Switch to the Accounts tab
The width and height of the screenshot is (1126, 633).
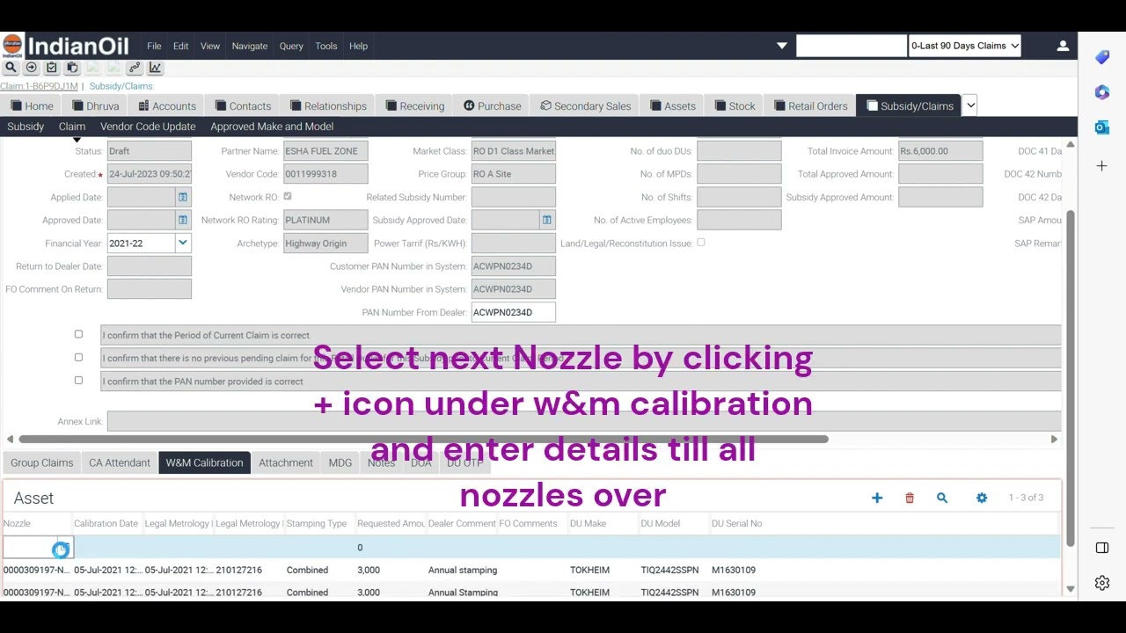[x=166, y=105]
